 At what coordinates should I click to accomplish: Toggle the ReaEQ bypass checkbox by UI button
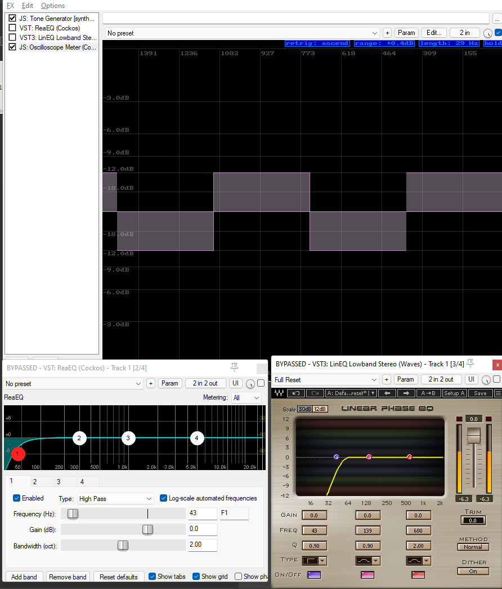tap(261, 383)
